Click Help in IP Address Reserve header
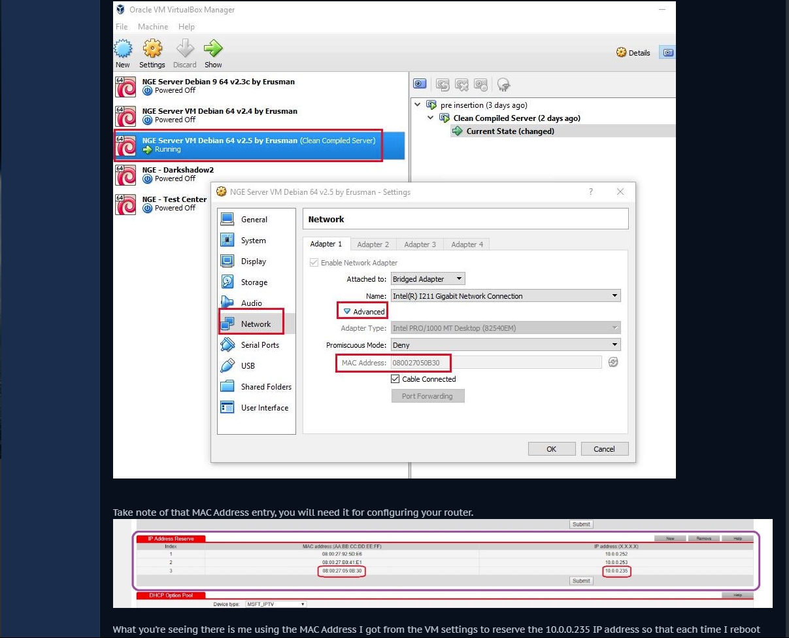Screen dimensions: 789x638 [738, 539]
